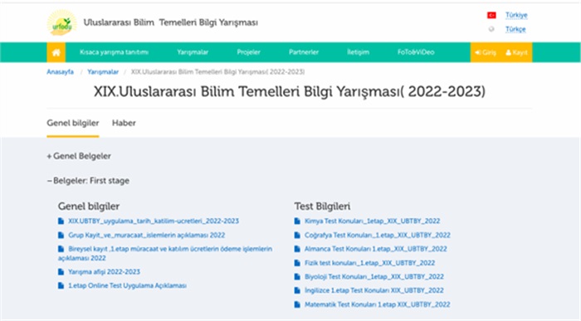Open the Yarışmalar menu item
The image size is (581, 321).
tap(193, 52)
